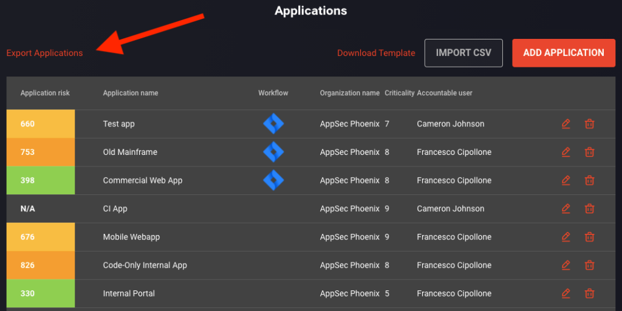Click the Commercial Web App workflow icon
The image size is (622, 311).
273,180
